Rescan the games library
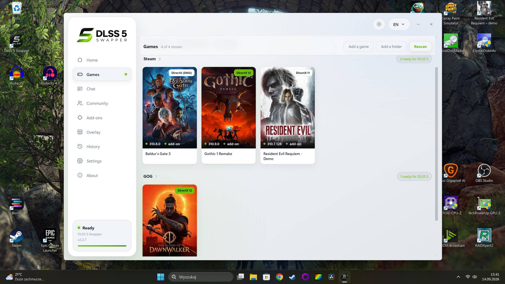The image size is (505, 284). [420, 47]
